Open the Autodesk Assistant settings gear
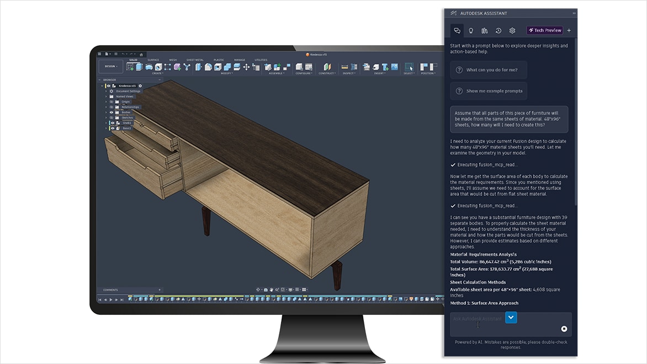647x364 pixels. (x=512, y=30)
